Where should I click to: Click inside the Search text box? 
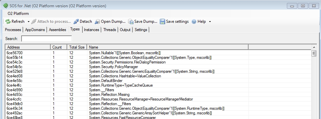tap(46, 39)
